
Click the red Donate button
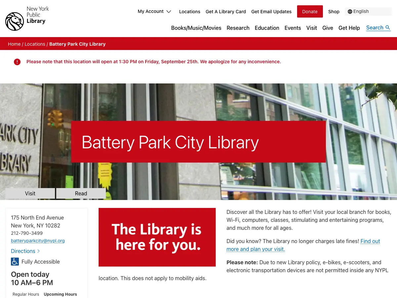310,12
